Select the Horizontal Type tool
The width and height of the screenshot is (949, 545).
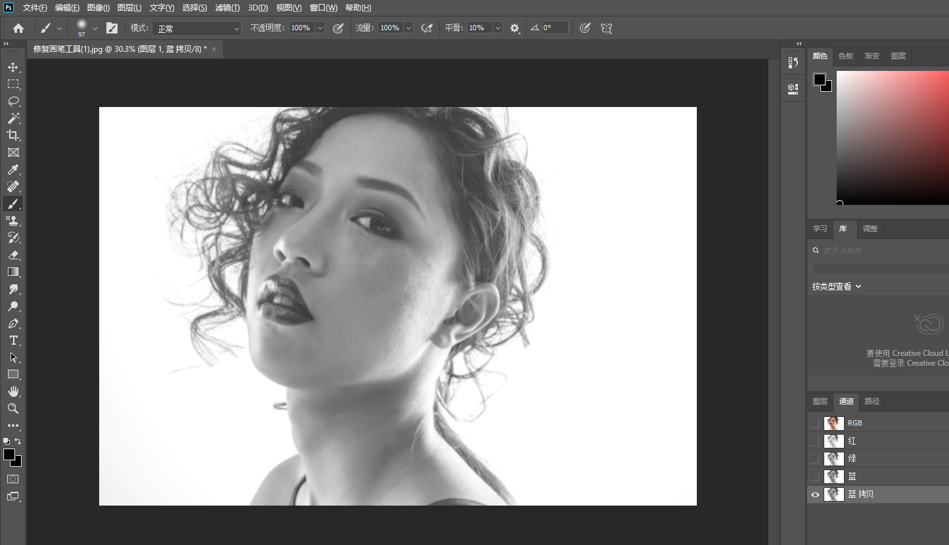coord(13,340)
